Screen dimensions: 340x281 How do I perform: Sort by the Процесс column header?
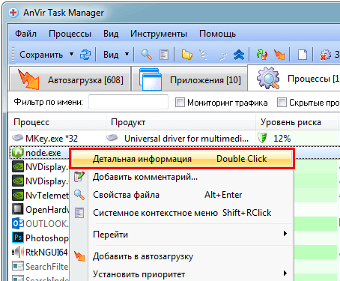click(57, 122)
